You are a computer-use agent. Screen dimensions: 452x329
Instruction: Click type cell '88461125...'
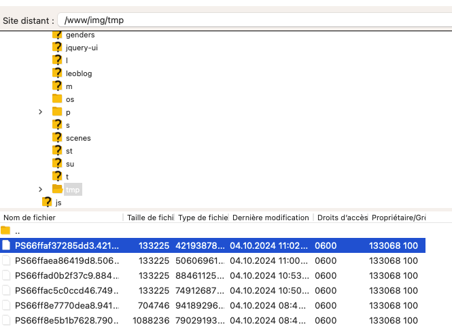tap(200, 276)
